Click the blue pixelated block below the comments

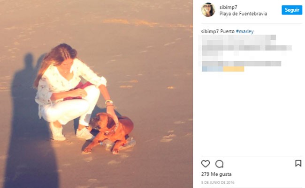[213, 69]
